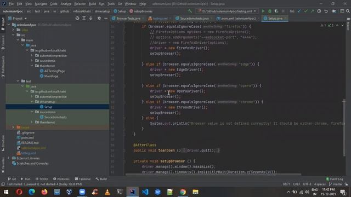Switch to the pom.xml (selenium4poc) tab
Image resolution: width=351 pixels, height=197 pixels.
pos(238,18)
